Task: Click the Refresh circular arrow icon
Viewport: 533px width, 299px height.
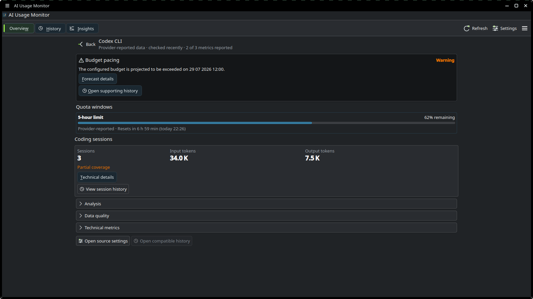Action: coord(467,29)
